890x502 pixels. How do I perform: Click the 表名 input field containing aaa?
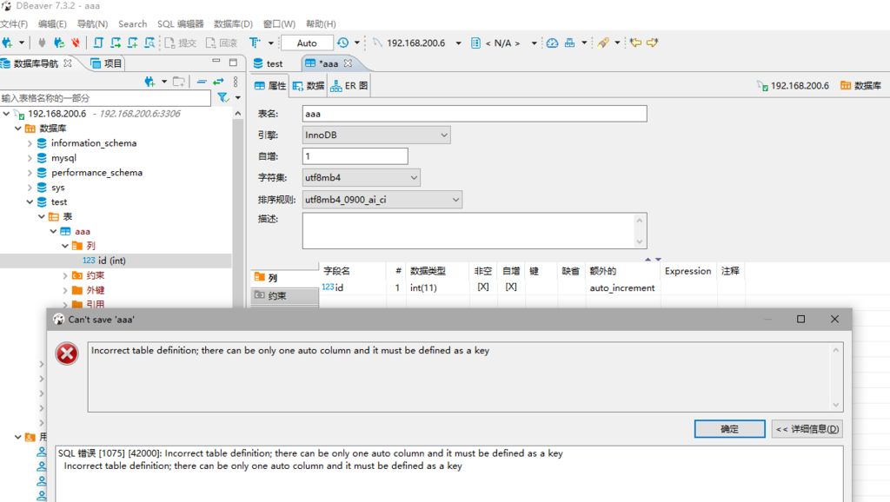coord(475,114)
